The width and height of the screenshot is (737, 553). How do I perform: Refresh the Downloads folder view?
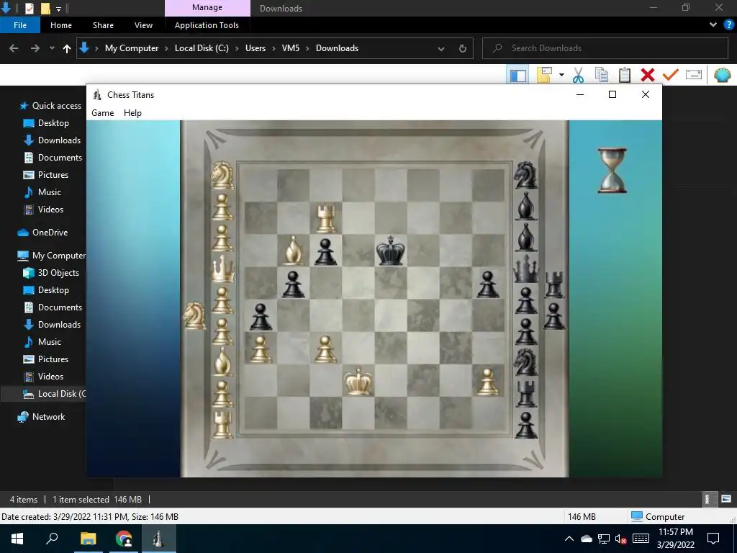pyautogui.click(x=463, y=48)
